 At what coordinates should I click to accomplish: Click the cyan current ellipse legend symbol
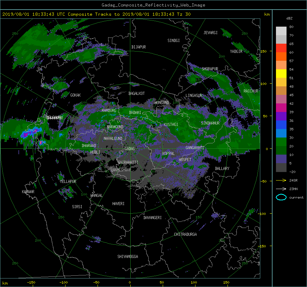[281, 197]
